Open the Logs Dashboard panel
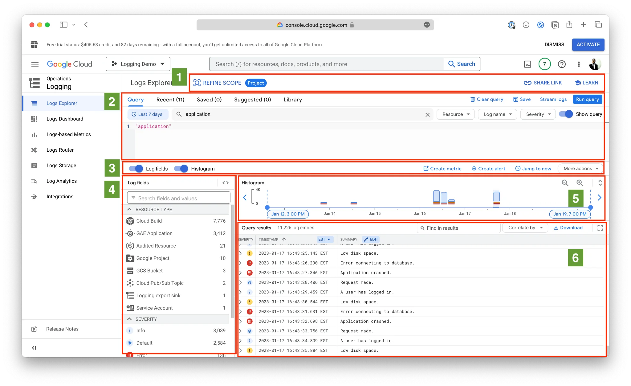631x386 pixels. pyautogui.click(x=65, y=119)
